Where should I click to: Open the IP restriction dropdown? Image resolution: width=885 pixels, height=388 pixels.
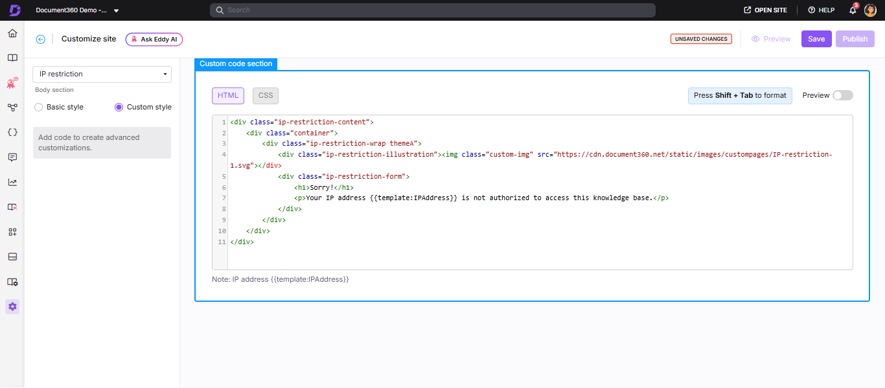pyautogui.click(x=102, y=74)
